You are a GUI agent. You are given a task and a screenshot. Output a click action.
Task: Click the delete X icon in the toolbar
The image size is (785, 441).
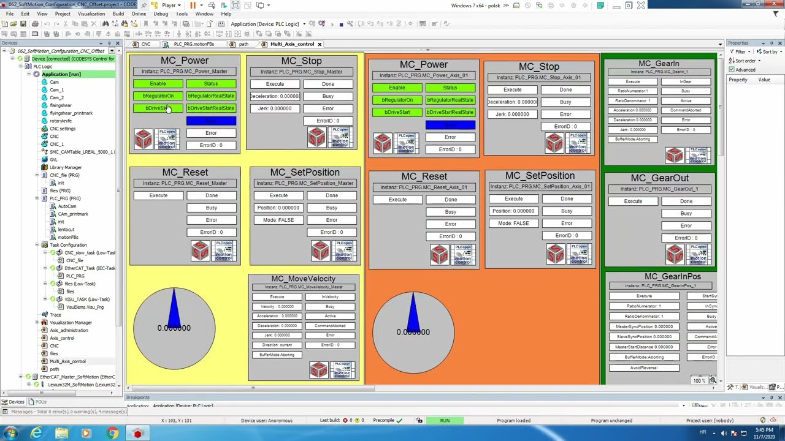pyautogui.click(x=93, y=24)
